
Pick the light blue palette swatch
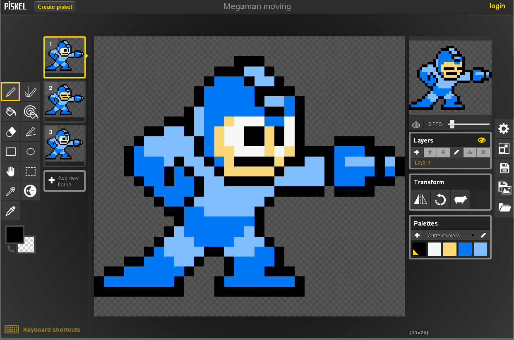tap(480, 249)
